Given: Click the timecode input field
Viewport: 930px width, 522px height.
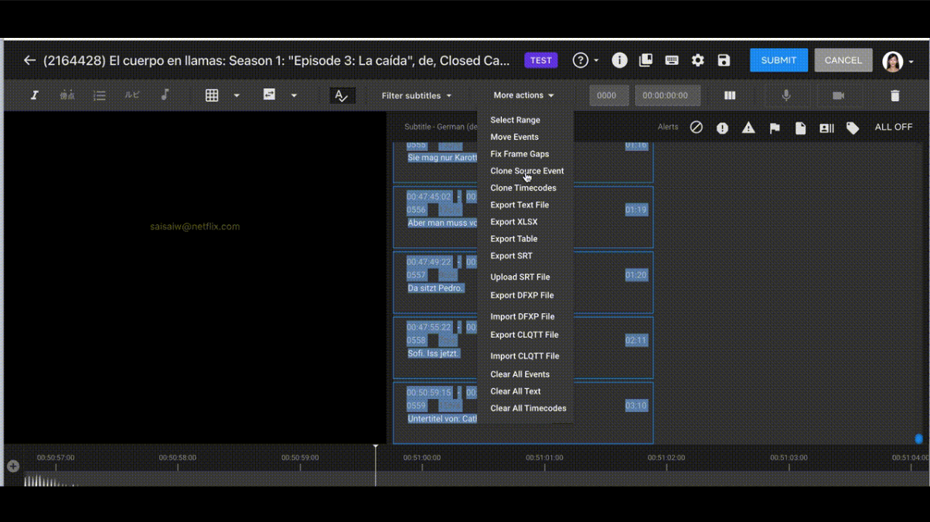Looking at the screenshot, I should [667, 96].
